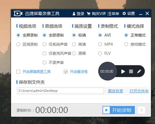This screenshot has width=155, height=124.
Task: Click the 更改目录 link
Action: [116, 91]
